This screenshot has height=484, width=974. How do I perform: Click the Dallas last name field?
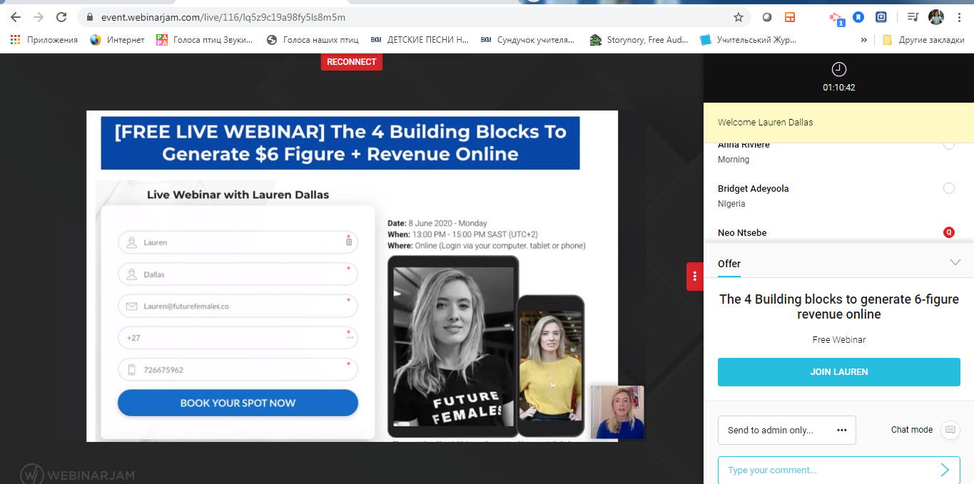click(238, 274)
